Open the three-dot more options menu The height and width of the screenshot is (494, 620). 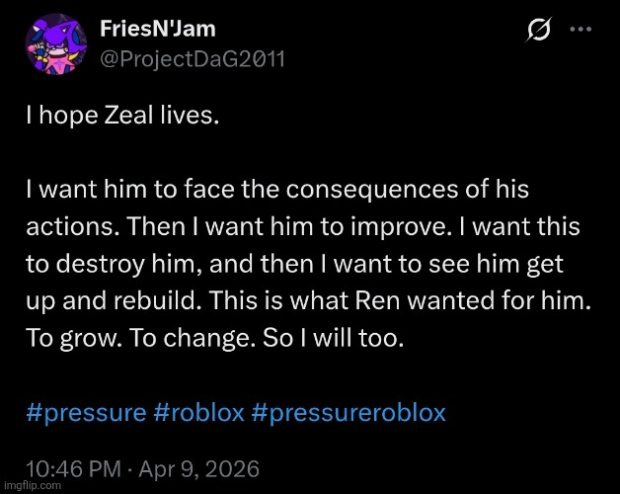click(x=585, y=30)
